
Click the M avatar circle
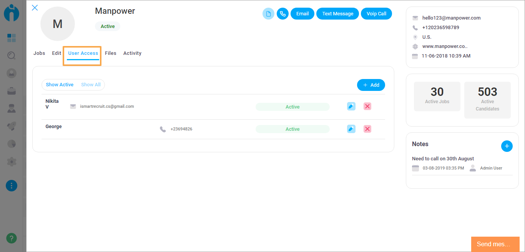click(58, 24)
